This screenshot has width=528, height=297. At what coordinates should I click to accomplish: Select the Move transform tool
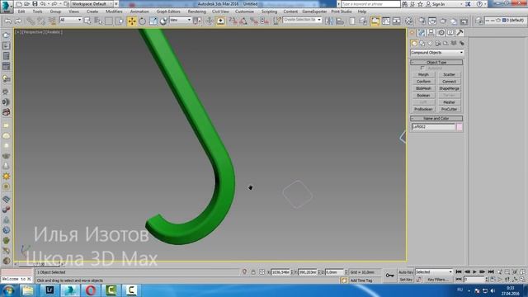(x=132, y=21)
